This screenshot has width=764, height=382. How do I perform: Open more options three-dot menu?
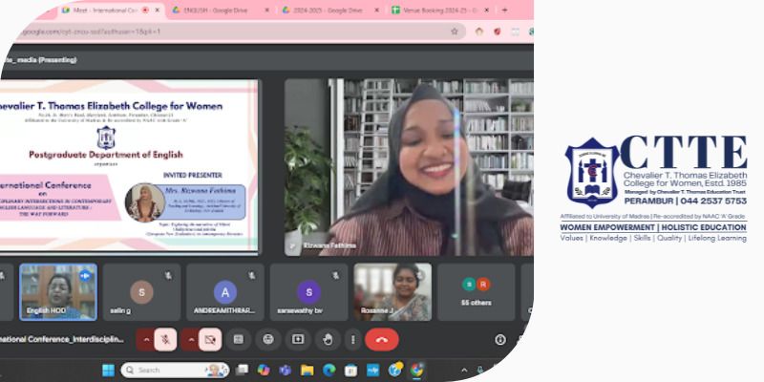click(352, 340)
